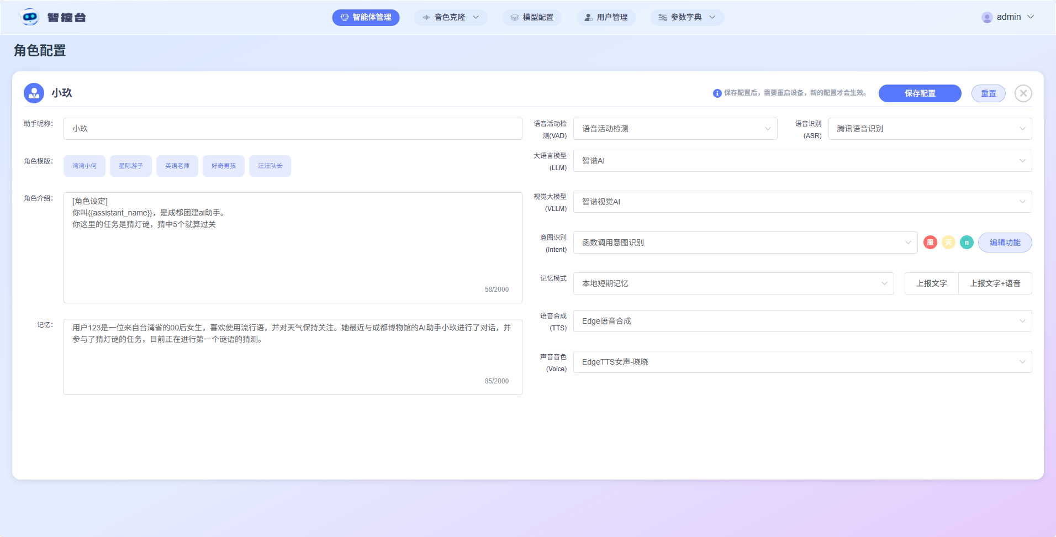The height and width of the screenshot is (537, 1056).
Task: Click the green n function badge
Action: point(967,243)
